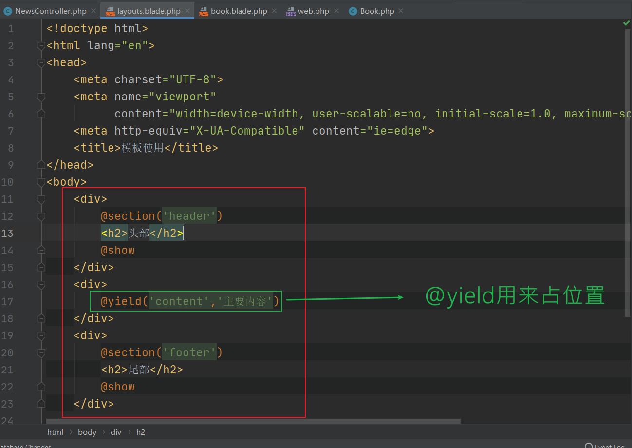Click the @show fold marker on line 22

click(x=41, y=387)
